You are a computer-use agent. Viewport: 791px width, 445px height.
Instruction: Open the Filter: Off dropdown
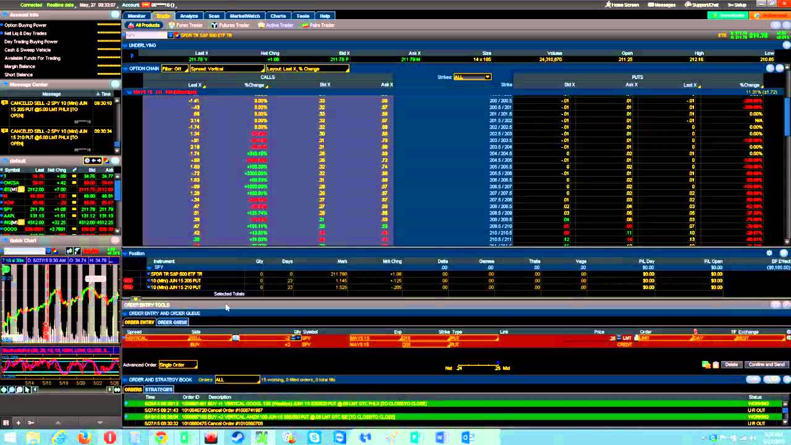click(174, 69)
